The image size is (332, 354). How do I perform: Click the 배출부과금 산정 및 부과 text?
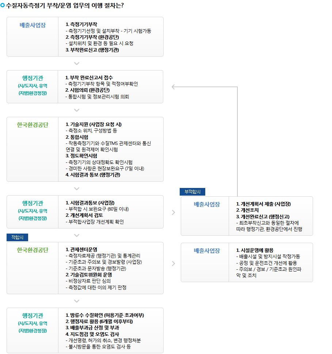point(92,328)
